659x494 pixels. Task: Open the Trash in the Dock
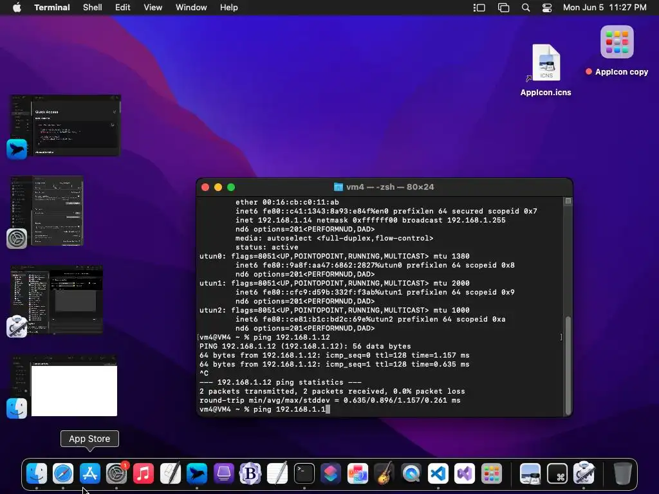pos(622,473)
